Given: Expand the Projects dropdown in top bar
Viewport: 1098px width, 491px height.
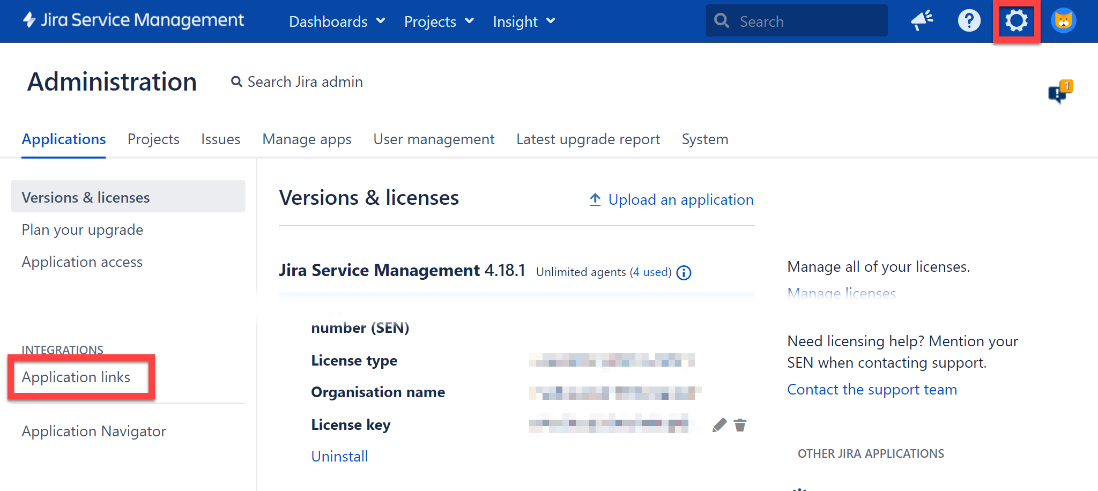Looking at the screenshot, I should point(439,21).
